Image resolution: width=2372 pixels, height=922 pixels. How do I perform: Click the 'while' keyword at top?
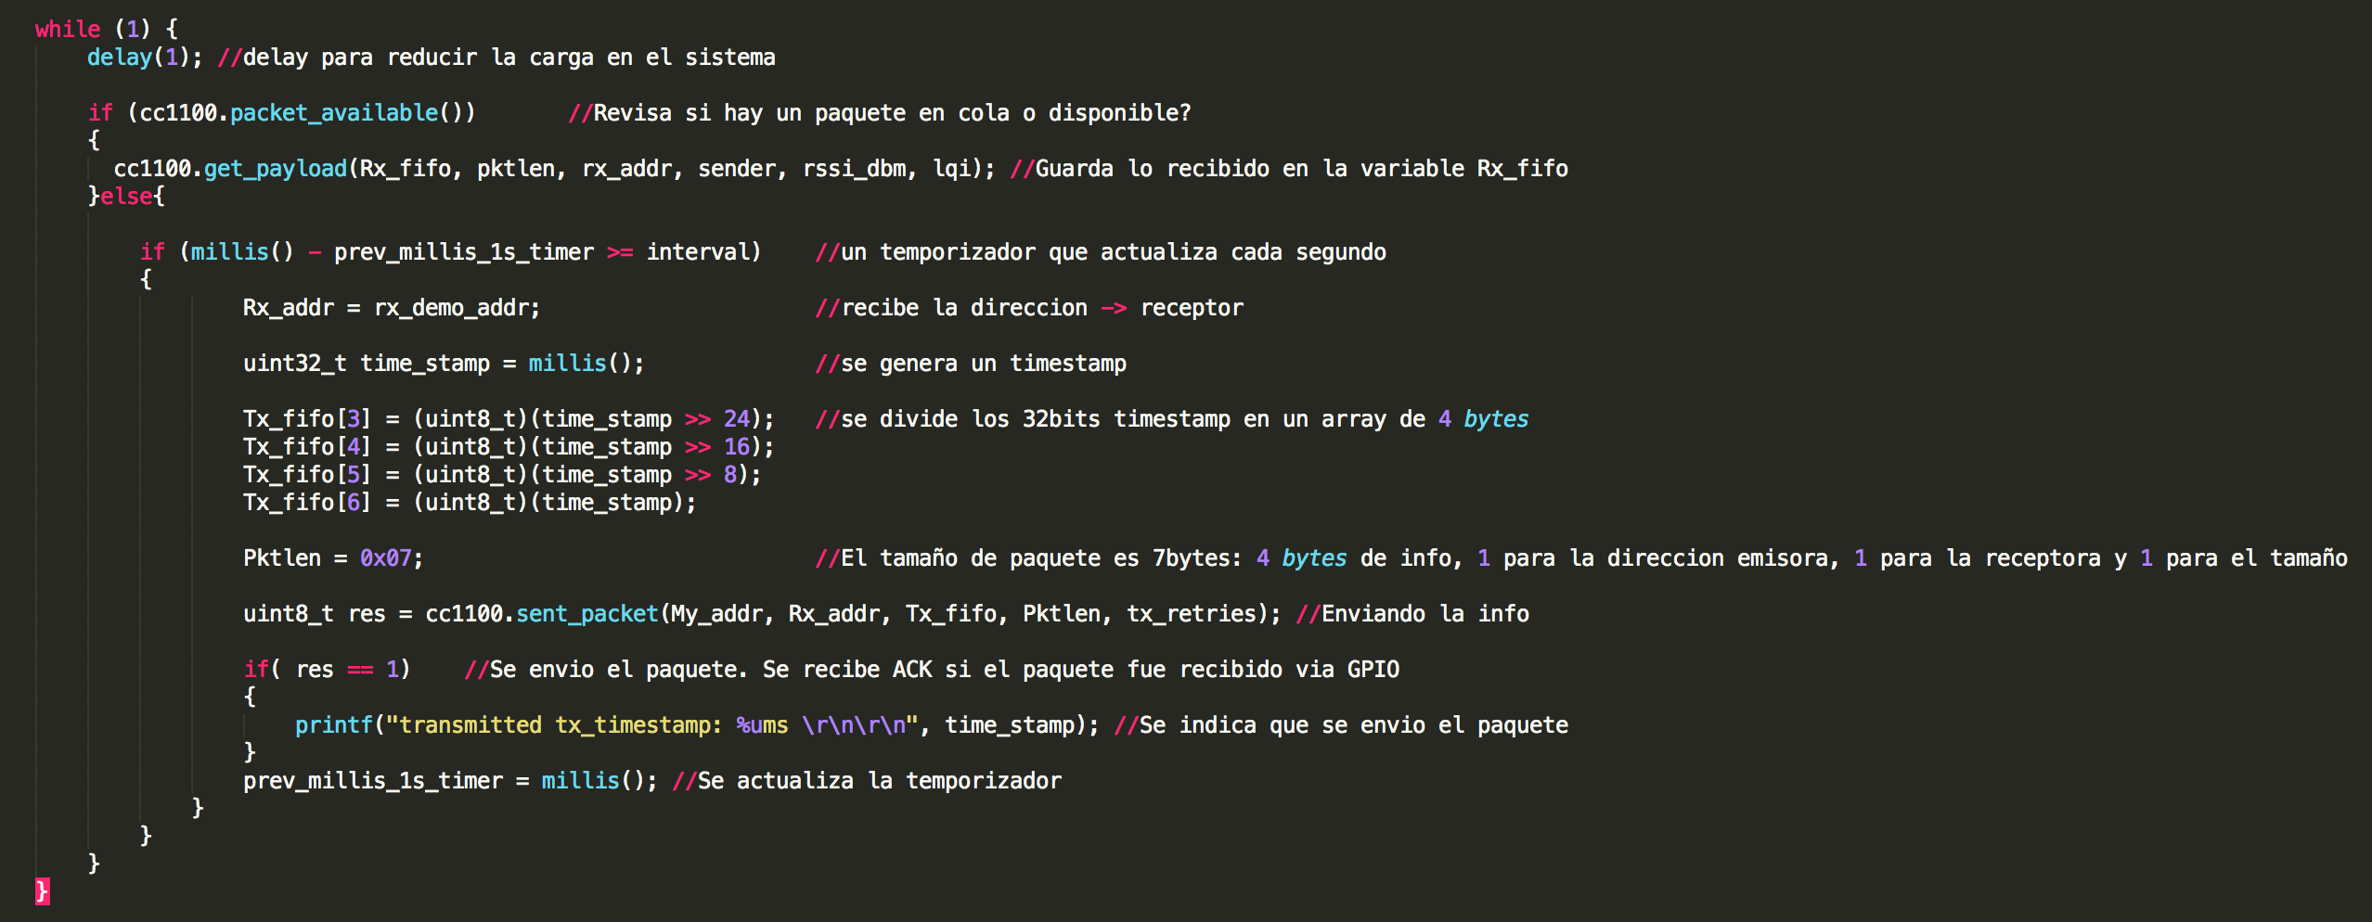click(67, 30)
